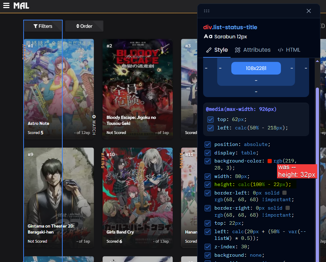Grab the inspector panel's dotted drag handle

(207, 11)
